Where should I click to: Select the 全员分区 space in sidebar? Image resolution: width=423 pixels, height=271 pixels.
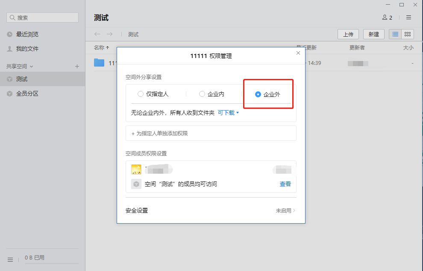point(43,93)
